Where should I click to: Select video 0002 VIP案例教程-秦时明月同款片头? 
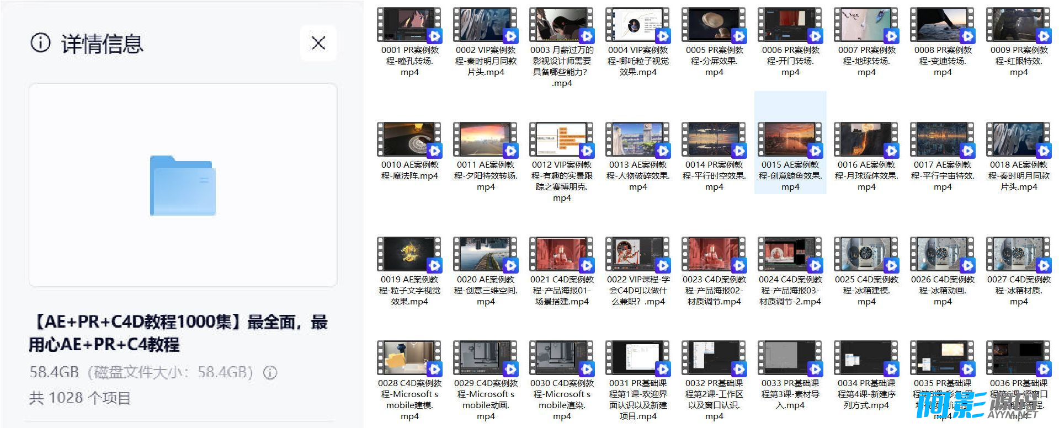pyautogui.click(x=485, y=25)
